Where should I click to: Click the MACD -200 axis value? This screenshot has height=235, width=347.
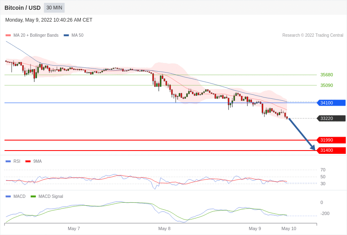pyautogui.click(x=325, y=213)
